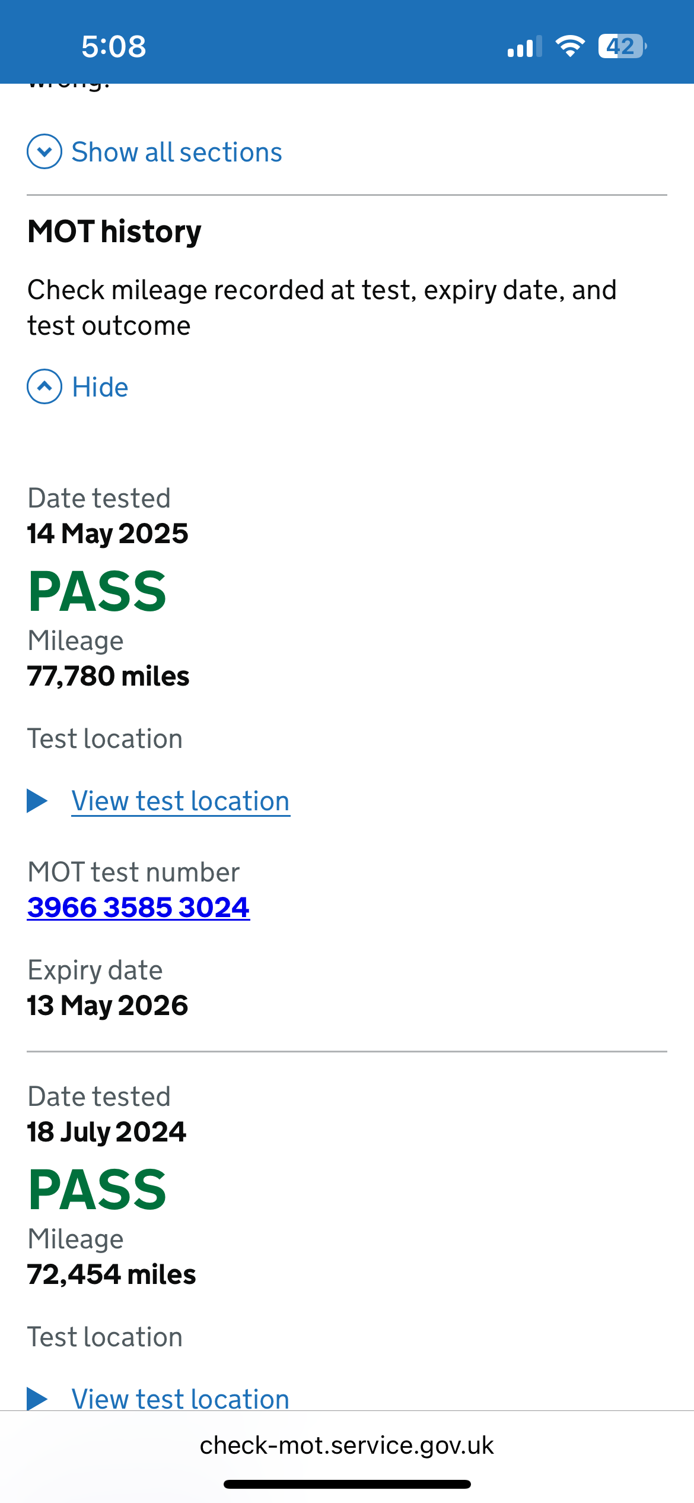Expand View test location for 18 July 2024
694x1503 pixels.
point(180,1399)
